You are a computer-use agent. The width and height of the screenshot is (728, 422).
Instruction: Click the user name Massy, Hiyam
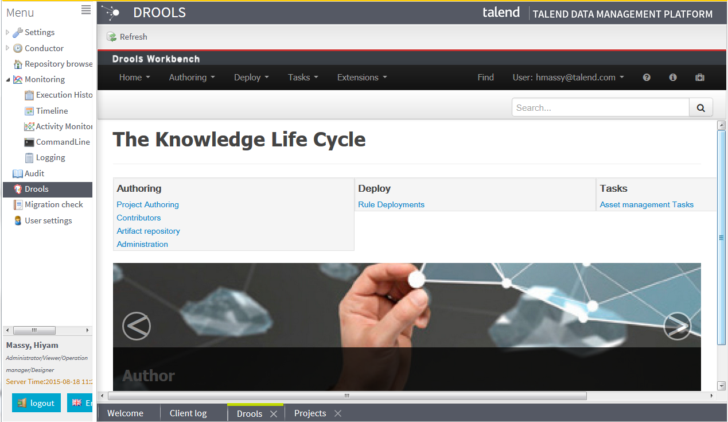point(32,345)
